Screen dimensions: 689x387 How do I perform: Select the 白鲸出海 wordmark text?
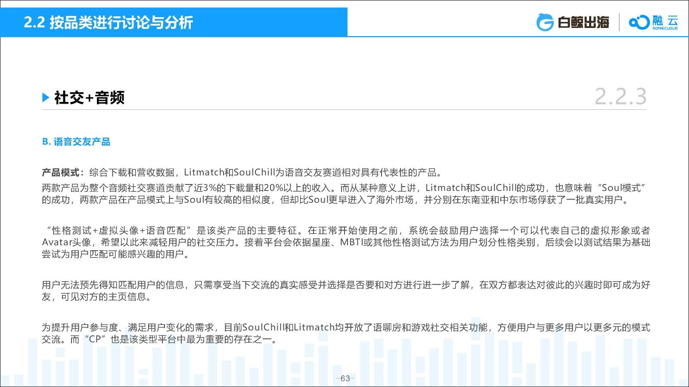pyautogui.click(x=583, y=22)
